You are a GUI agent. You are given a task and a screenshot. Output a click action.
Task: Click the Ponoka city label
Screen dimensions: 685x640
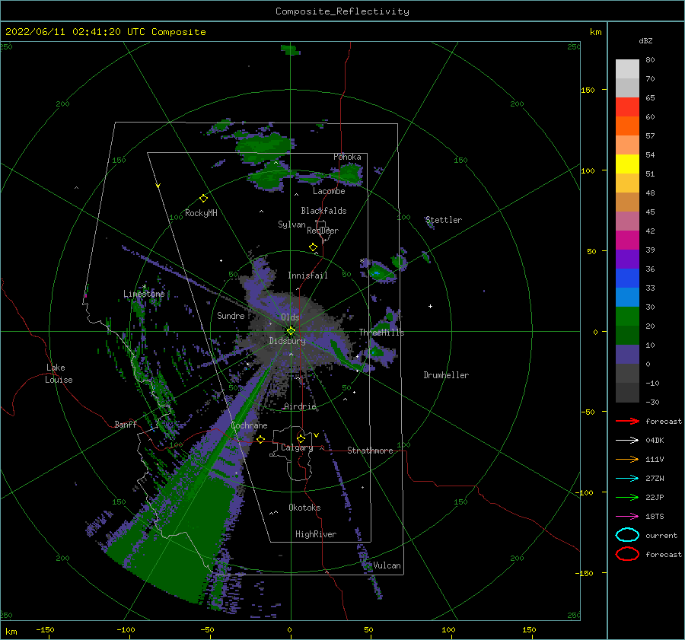click(x=347, y=157)
